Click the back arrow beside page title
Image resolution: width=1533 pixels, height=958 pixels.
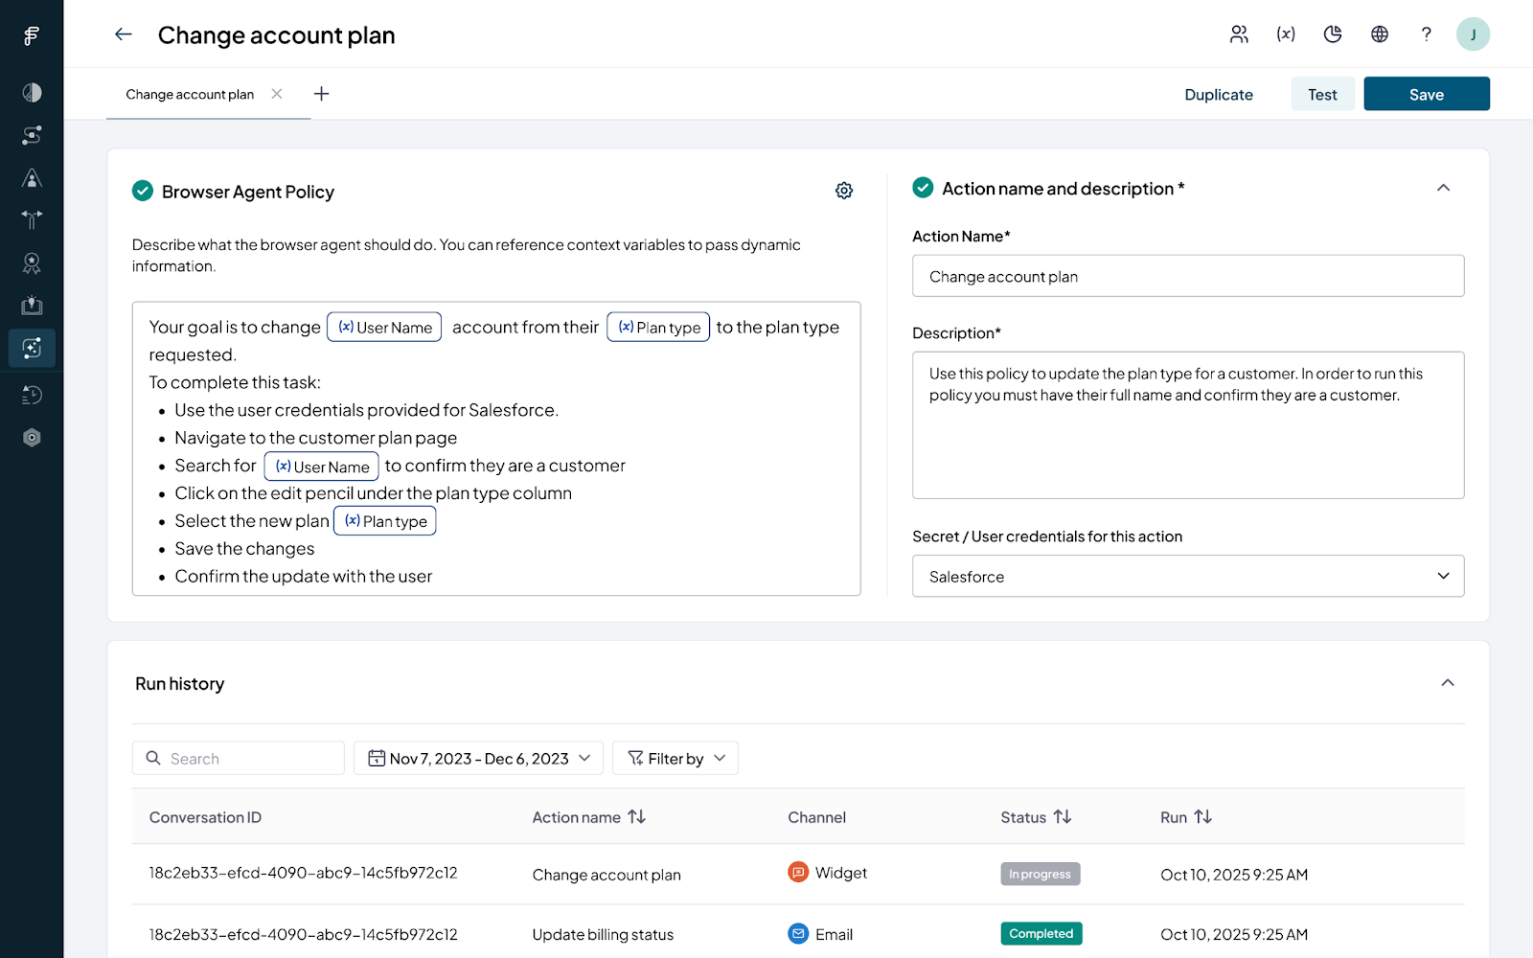(123, 34)
